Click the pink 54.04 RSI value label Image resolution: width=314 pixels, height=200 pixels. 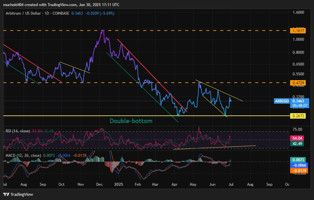coord(298,138)
